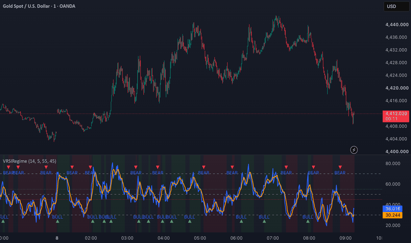Click the 4,420.000 price axis label

pyautogui.click(x=397, y=88)
